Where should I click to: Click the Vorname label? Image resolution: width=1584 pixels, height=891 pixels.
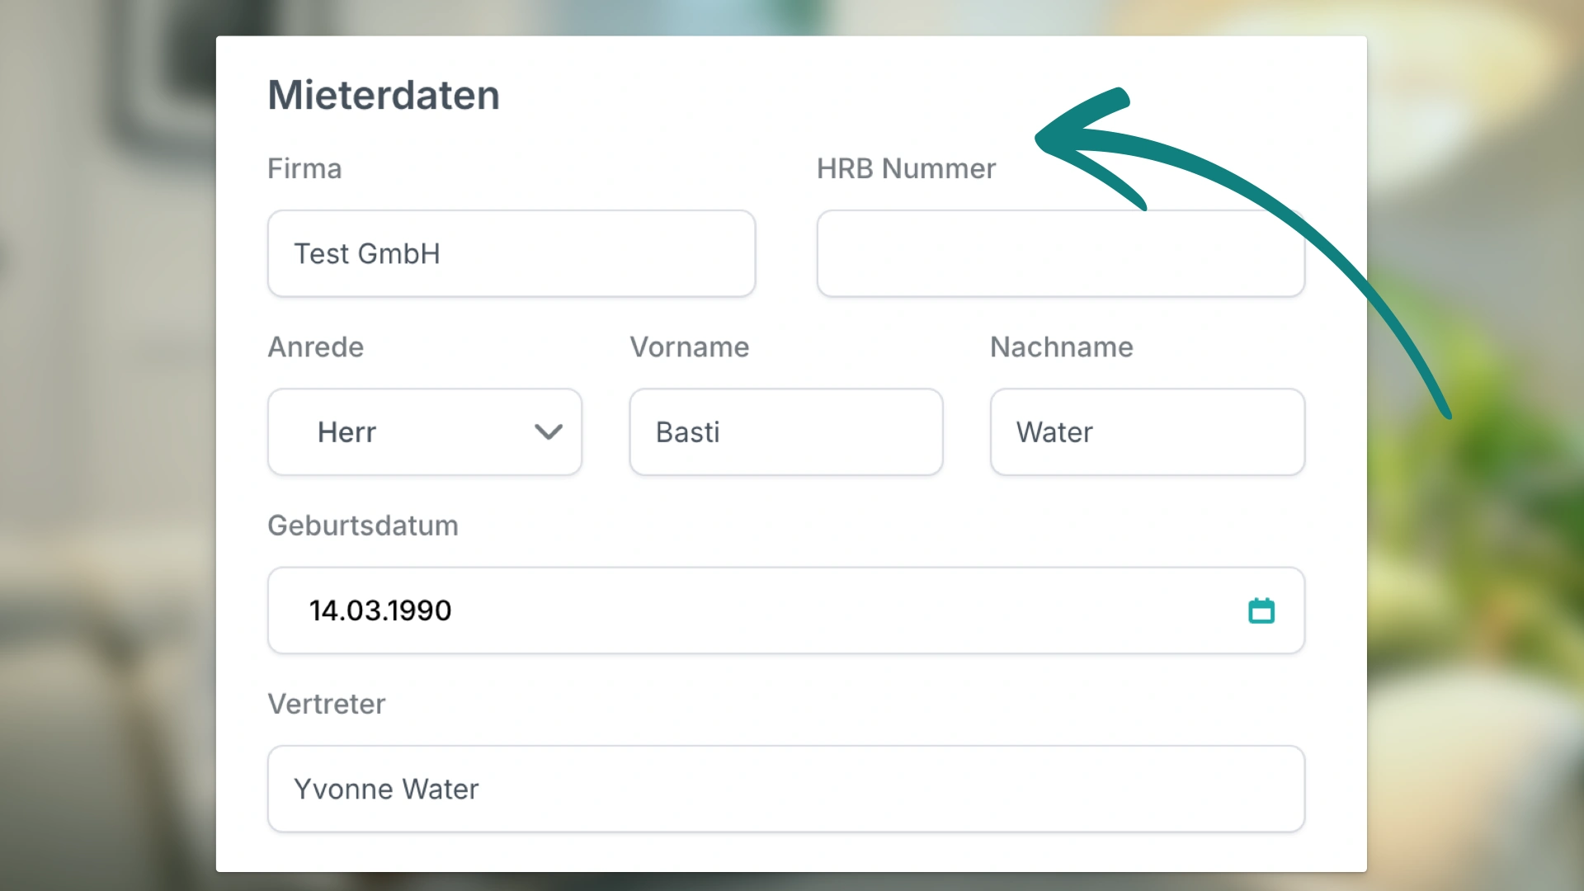click(x=690, y=346)
